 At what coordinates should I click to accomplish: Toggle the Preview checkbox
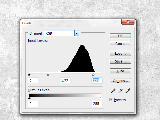[111, 100]
